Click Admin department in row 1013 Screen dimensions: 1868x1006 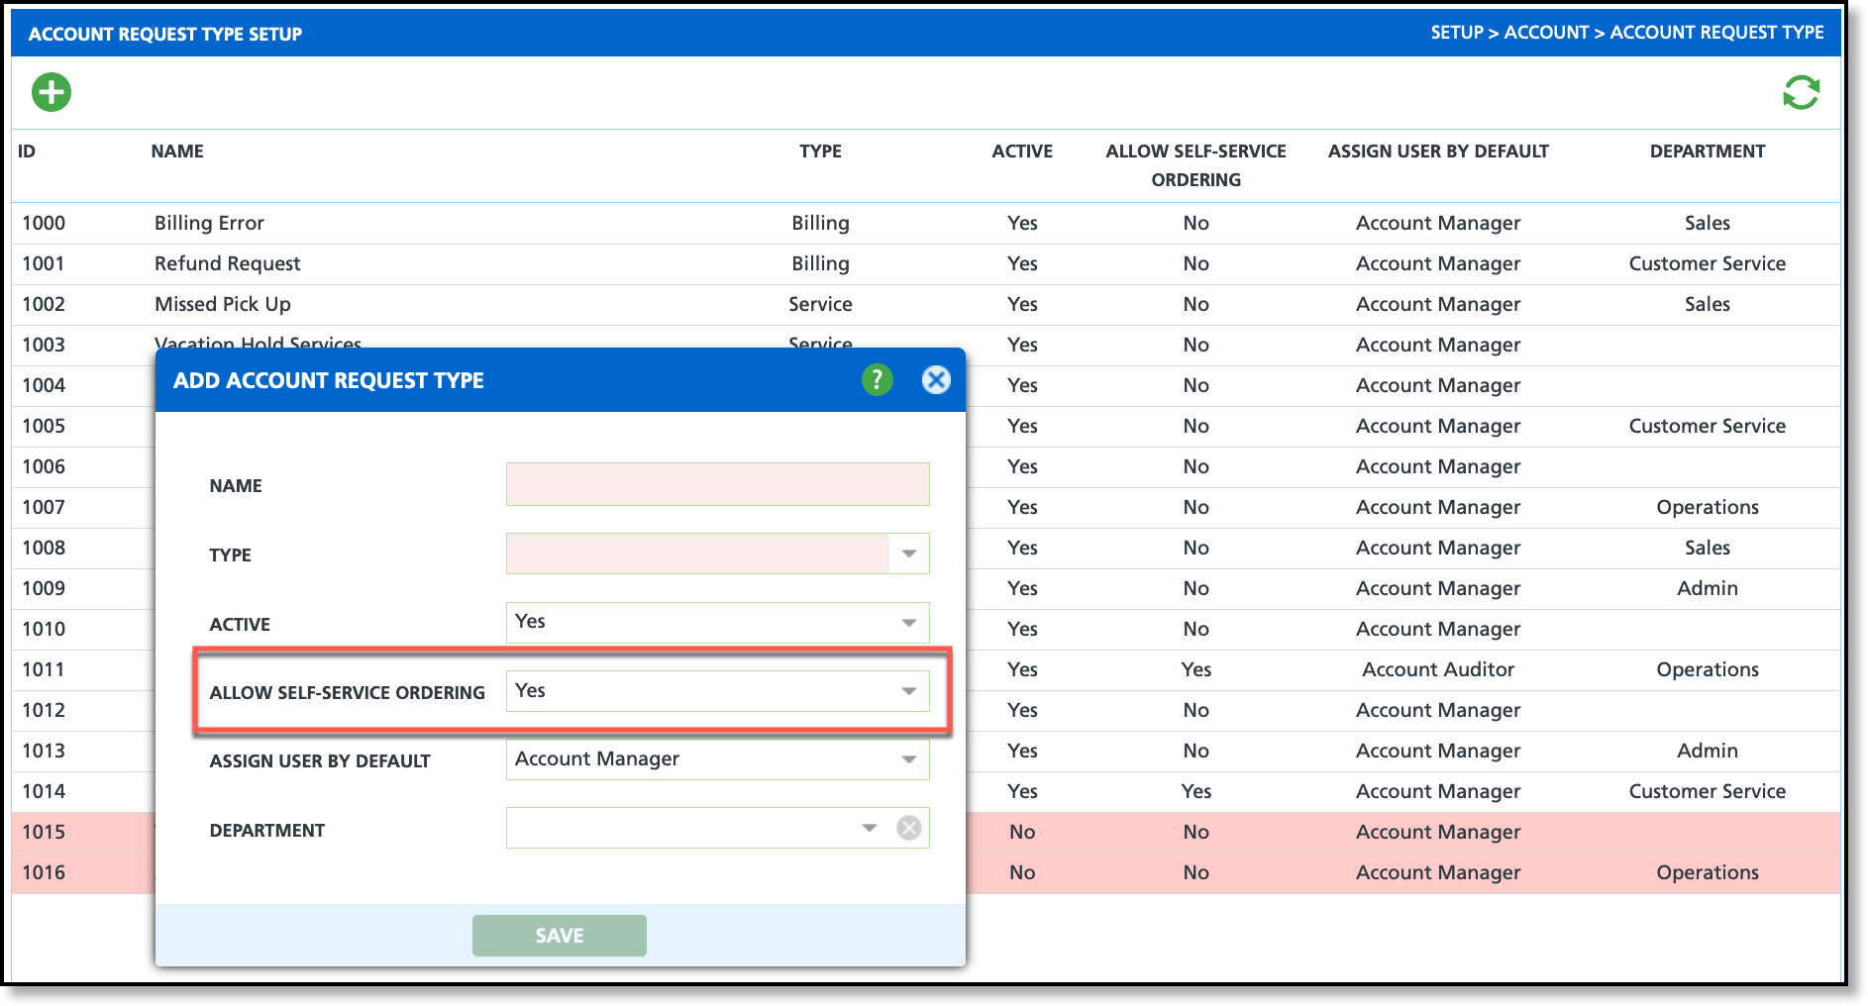1708,751
